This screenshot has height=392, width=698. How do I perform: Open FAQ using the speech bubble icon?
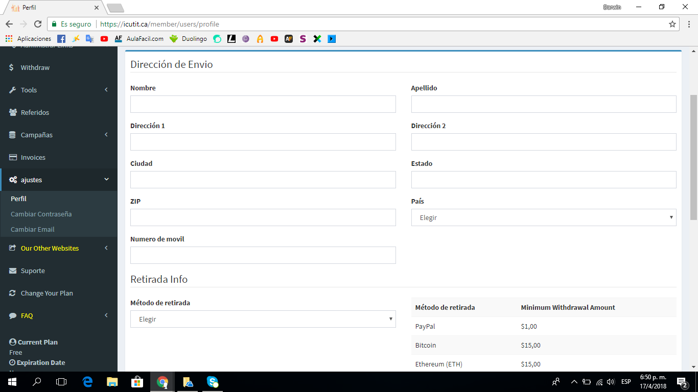click(12, 315)
